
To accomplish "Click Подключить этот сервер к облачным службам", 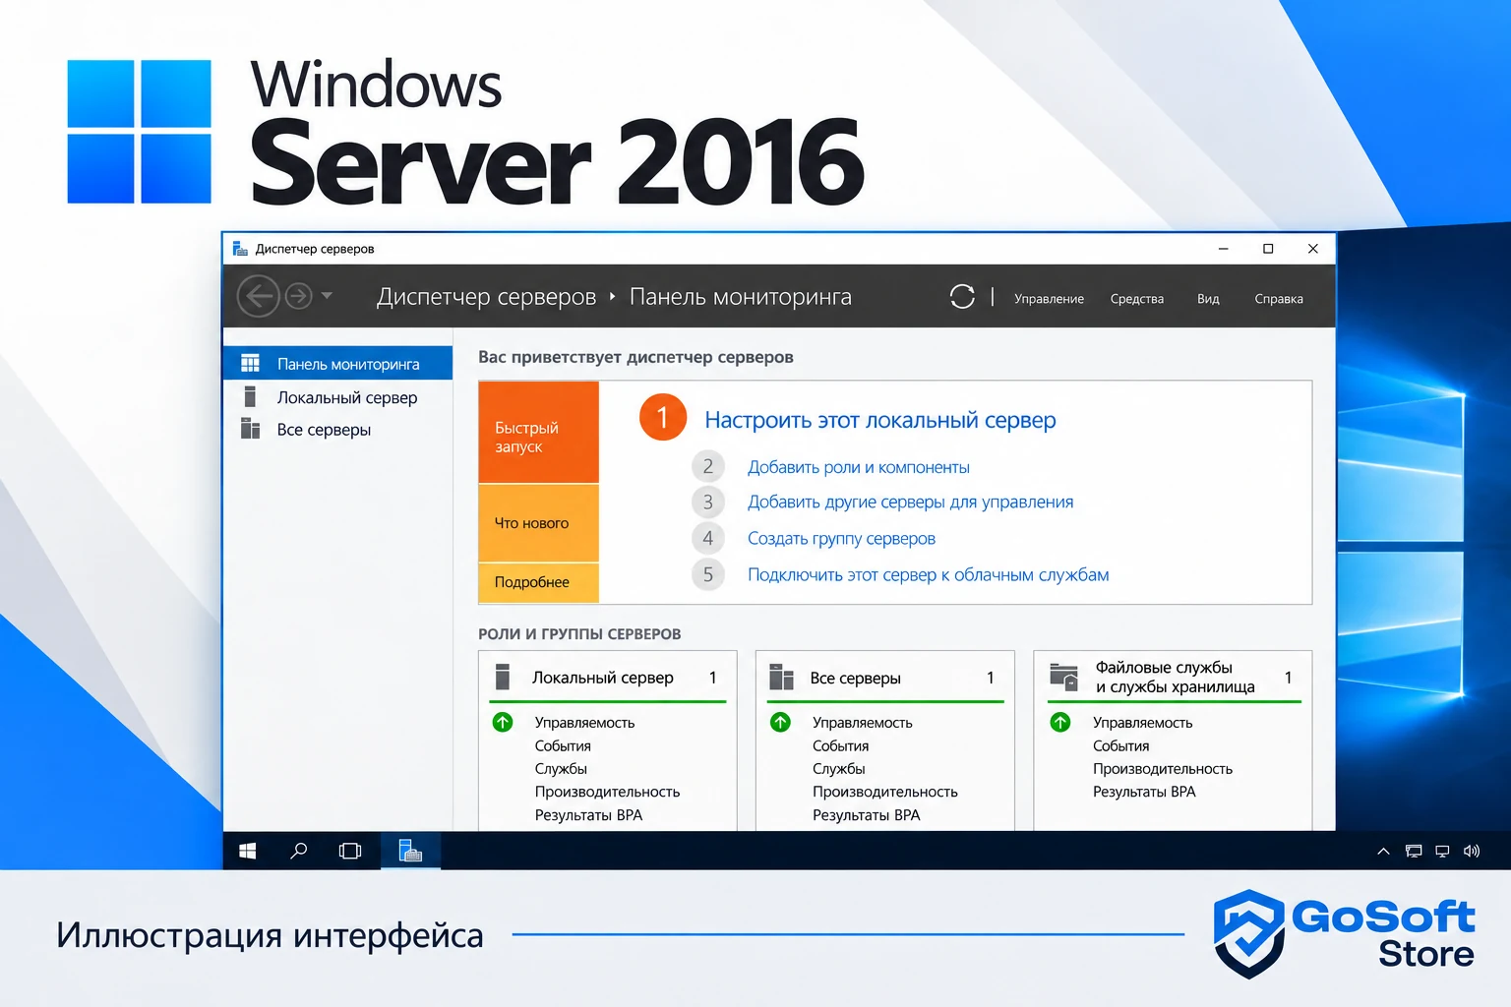I will pos(928,574).
